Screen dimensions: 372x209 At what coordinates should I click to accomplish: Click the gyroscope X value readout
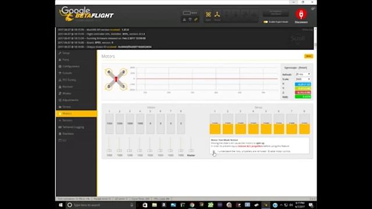point(303,84)
